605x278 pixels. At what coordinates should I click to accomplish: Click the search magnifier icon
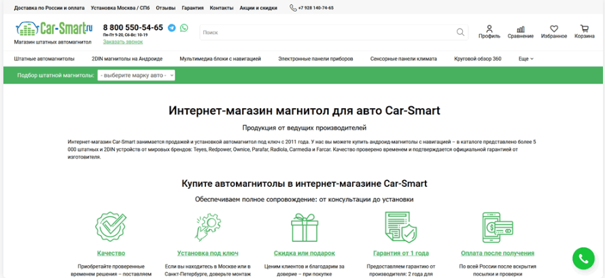[460, 32]
